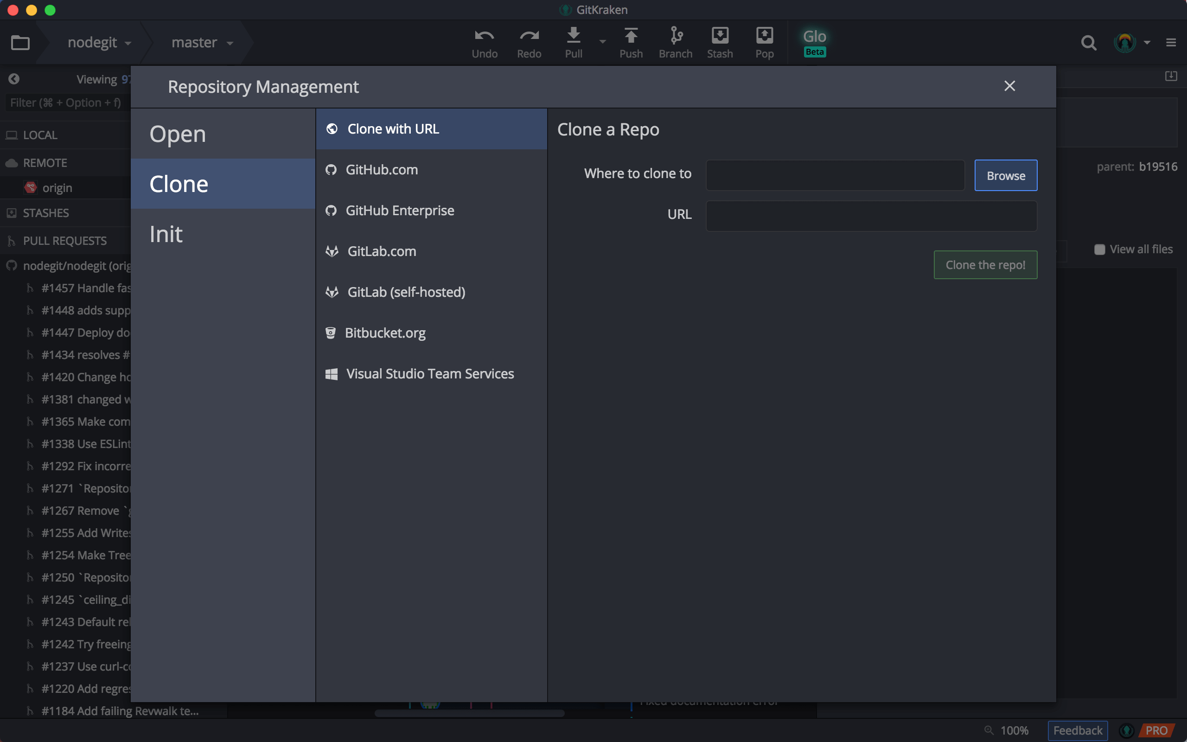Image resolution: width=1187 pixels, height=742 pixels.
Task: Click the Clone the repo! button
Action: (985, 265)
